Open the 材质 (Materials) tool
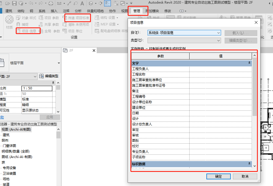This screenshot has width=273, height=186. point(9,22)
